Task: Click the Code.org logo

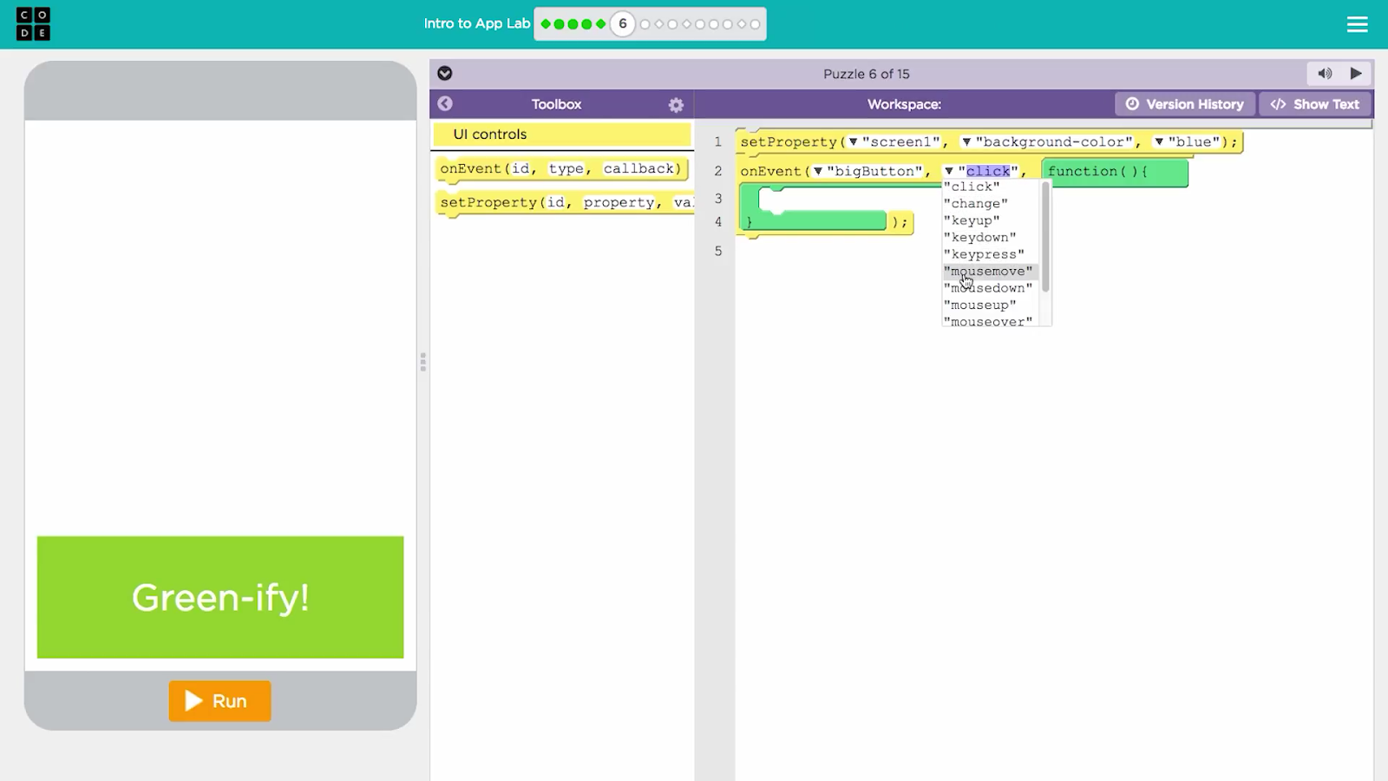Action: point(33,24)
